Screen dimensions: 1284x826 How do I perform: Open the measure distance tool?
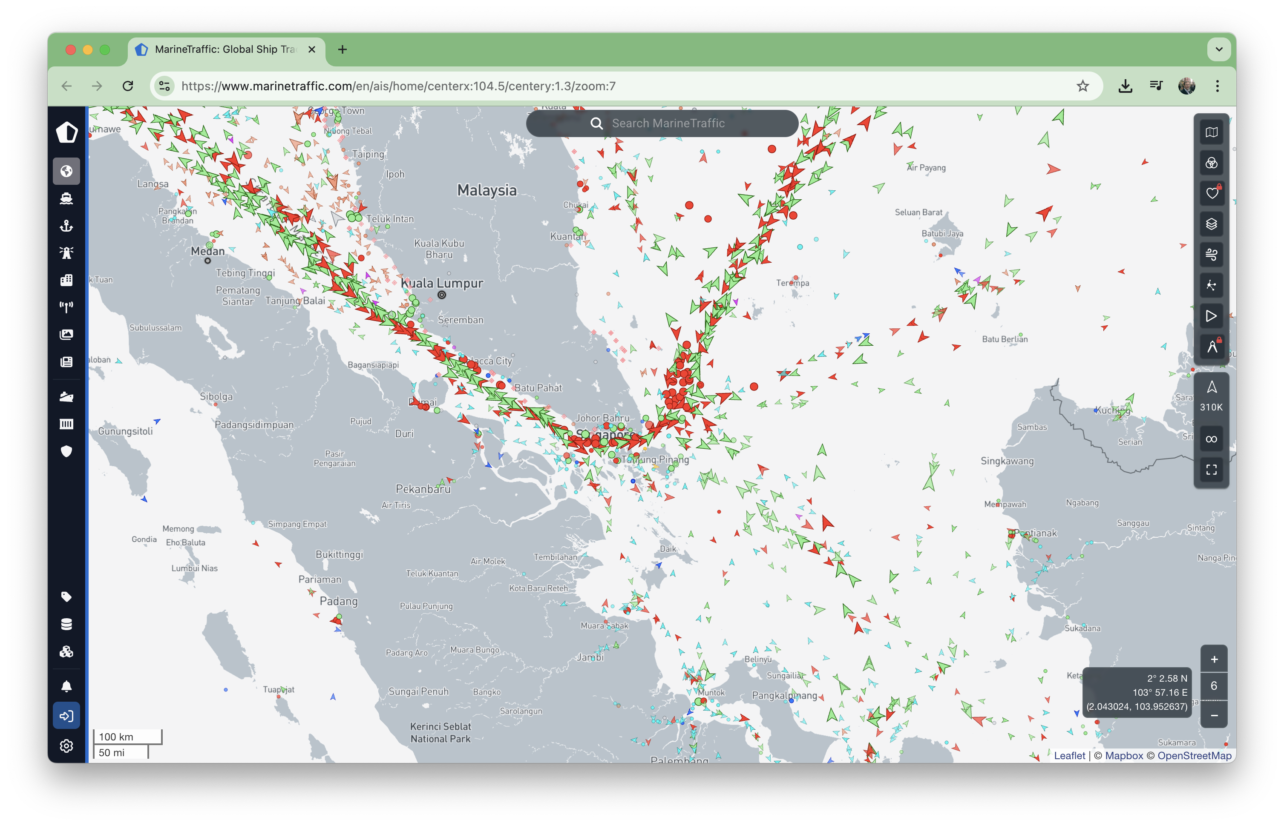1212,346
